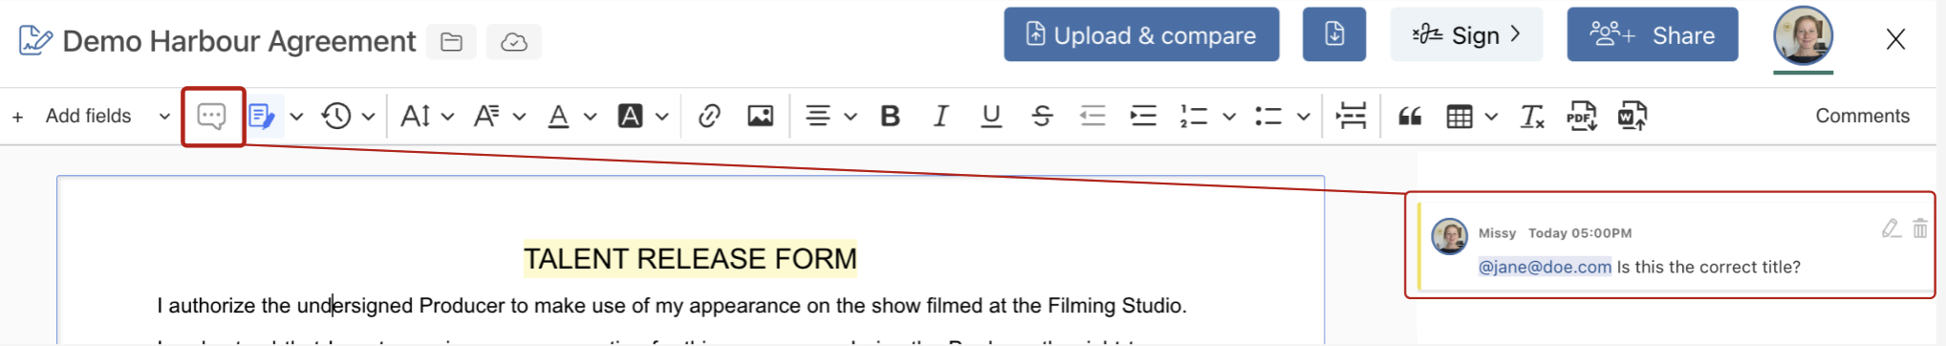Open the user profile avatar
1946x346 pixels.
(x=1803, y=35)
